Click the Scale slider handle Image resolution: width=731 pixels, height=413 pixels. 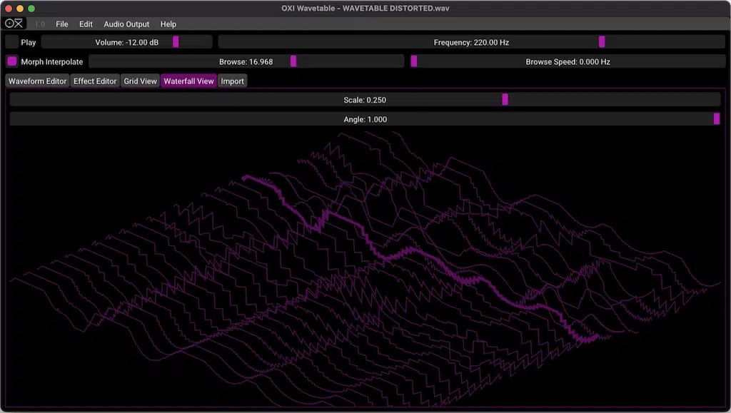(x=505, y=100)
